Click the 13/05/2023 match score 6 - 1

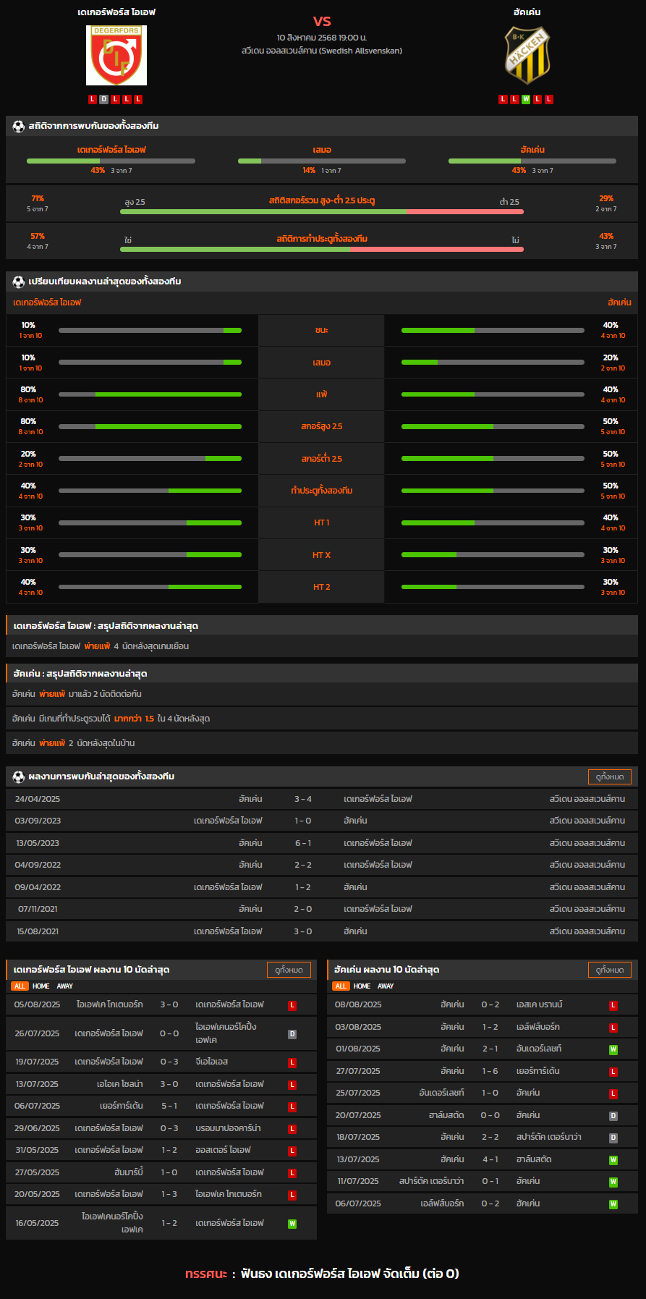pos(303,843)
